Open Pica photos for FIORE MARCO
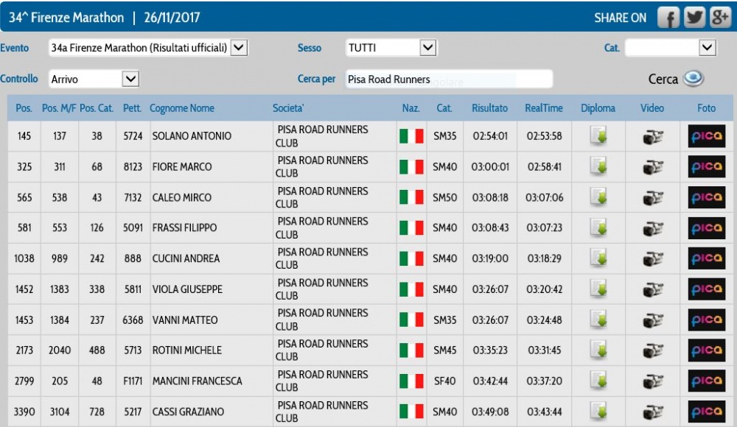This screenshot has height=427, width=737. tap(707, 167)
